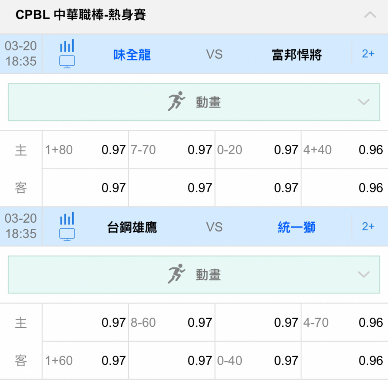This screenshot has width=388, height=380.
Task: Expand 動畫 panel chevron for 台鋼雄鷹 match
Action: (364, 274)
